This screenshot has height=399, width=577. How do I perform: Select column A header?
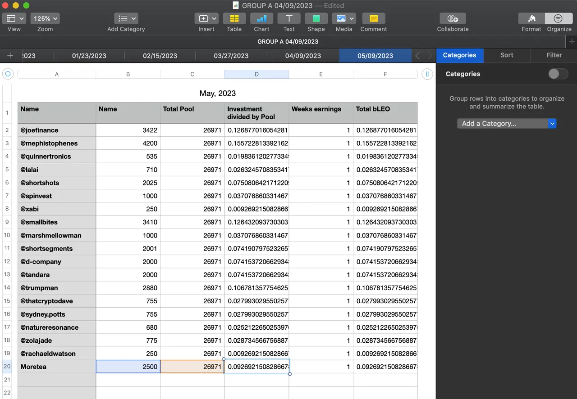pos(57,74)
